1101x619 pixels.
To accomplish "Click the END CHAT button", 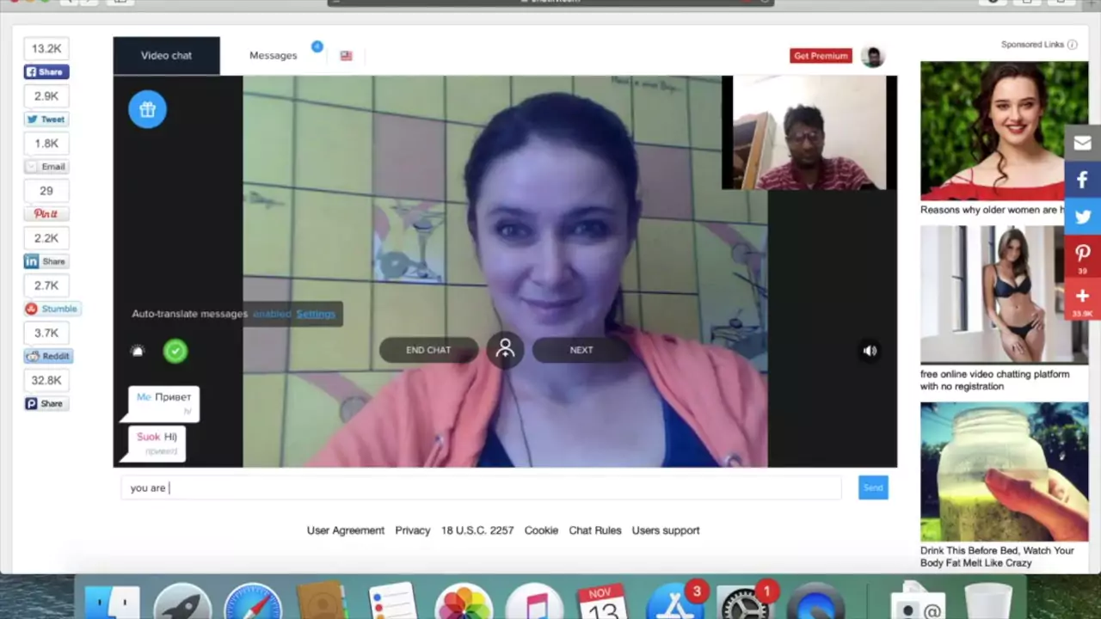I will click(x=428, y=350).
